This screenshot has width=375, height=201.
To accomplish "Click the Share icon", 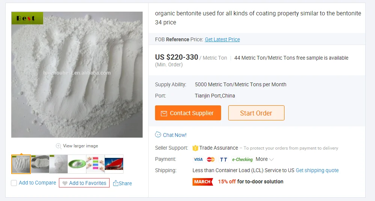I will (x=116, y=183).
